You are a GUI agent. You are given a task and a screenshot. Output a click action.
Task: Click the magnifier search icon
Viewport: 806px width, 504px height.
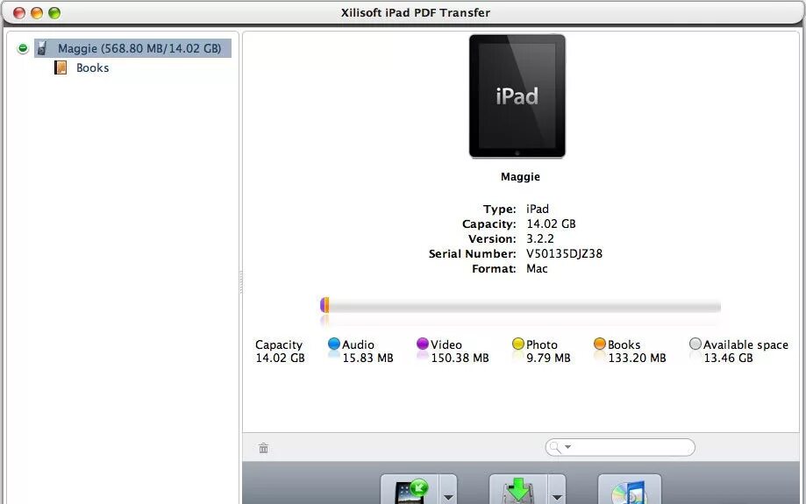554,447
